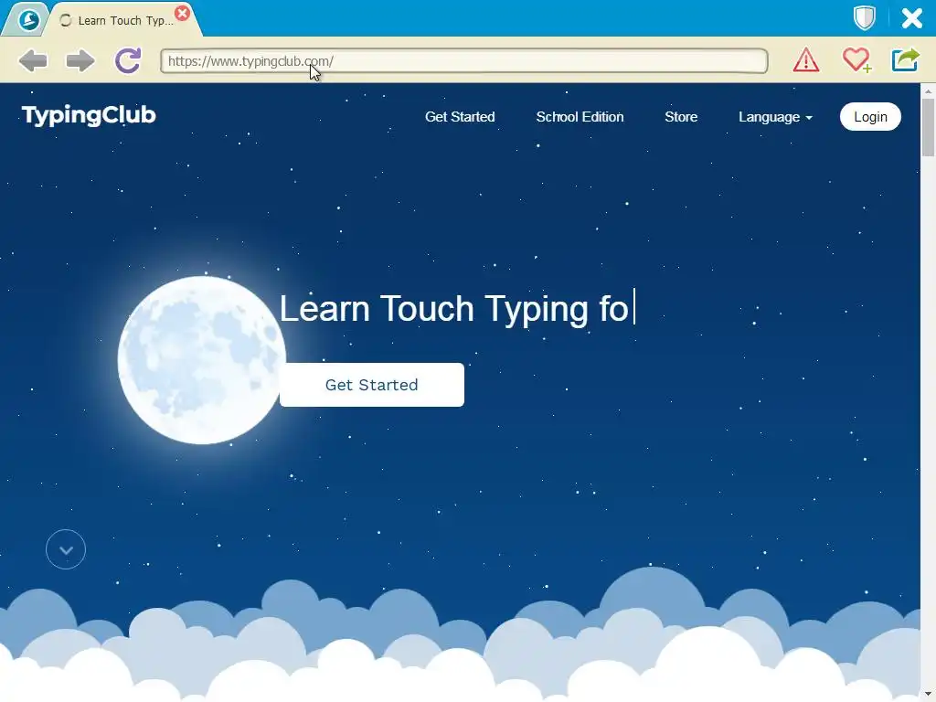Image resolution: width=936 pixels, height=702 pixels.
Task: Click the red warning triangle icon
Action: tap(806, 60)
